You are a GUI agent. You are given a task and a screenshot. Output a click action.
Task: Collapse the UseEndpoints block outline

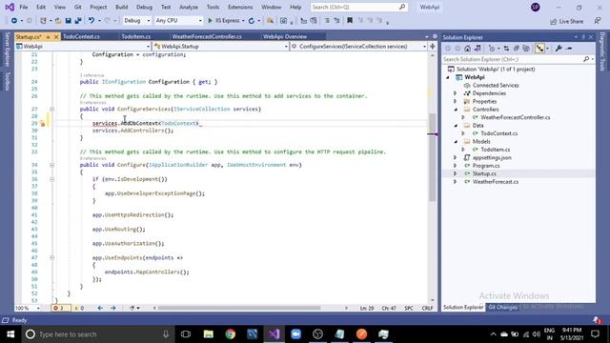click(x=51, y=258)
